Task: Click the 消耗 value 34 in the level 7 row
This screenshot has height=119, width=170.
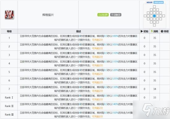Action: coord(155,89)
